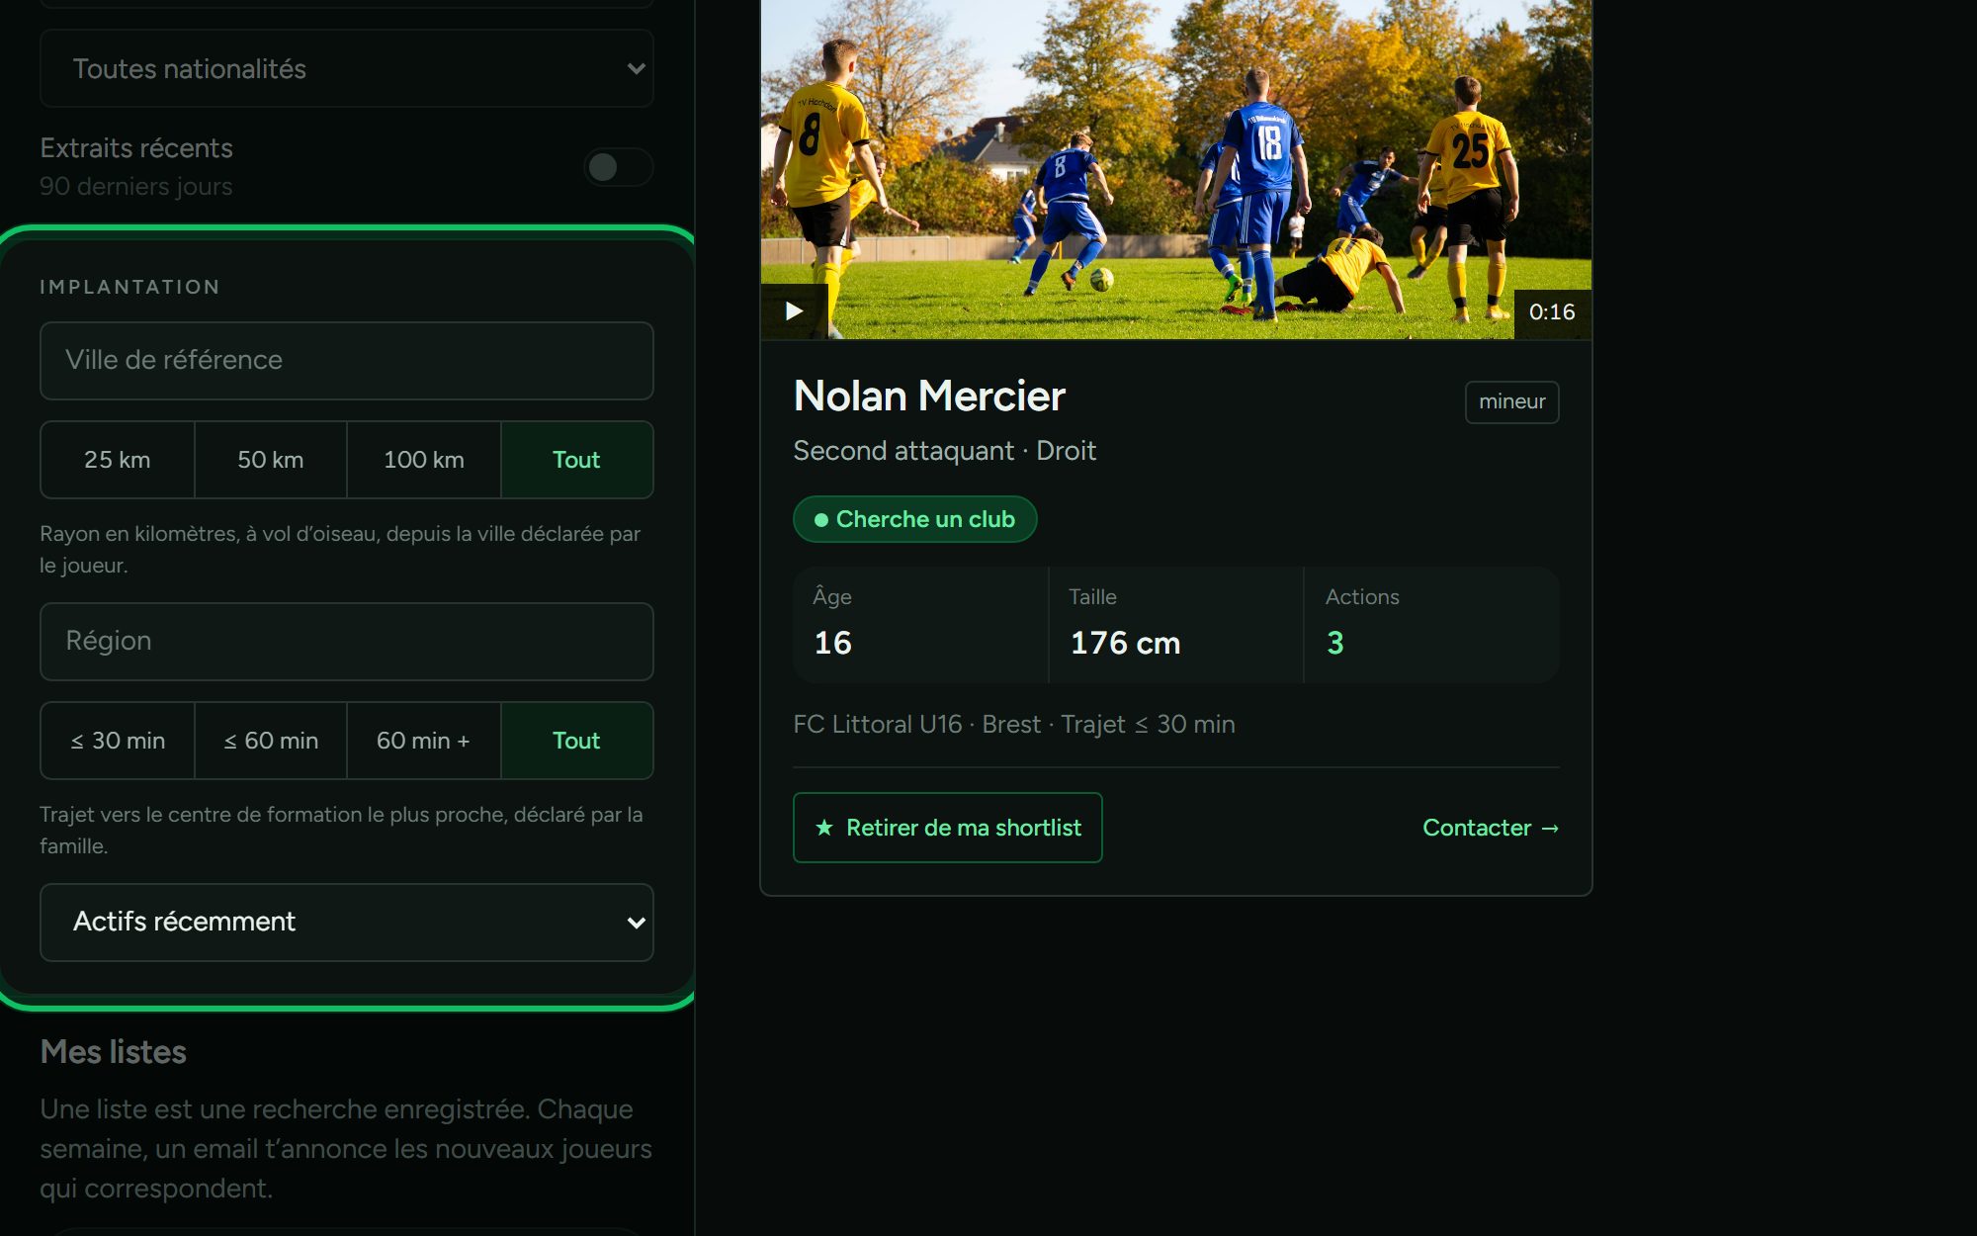Select the 25 km radius option
This screenshot has height=1236, width=1977.
118,460
